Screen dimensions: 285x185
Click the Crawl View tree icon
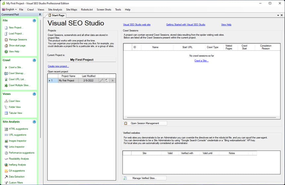tap(6, 101)
